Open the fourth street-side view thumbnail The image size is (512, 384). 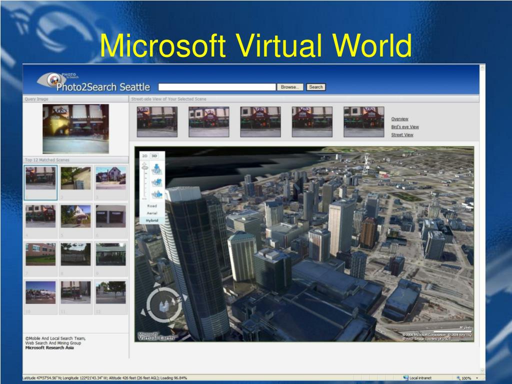[x=312, y=121]
